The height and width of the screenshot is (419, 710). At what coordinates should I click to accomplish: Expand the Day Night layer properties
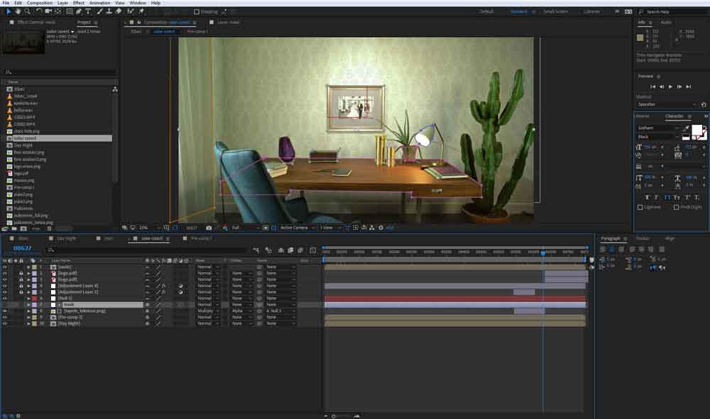point(28,323)
